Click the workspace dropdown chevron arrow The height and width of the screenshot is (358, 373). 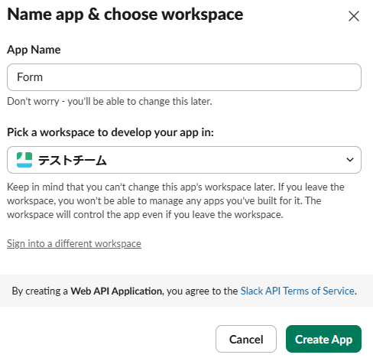pos(350,160)
